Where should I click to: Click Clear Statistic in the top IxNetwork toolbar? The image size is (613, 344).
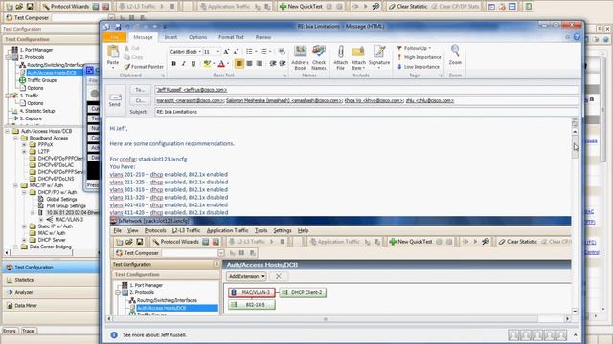point(408,7)
